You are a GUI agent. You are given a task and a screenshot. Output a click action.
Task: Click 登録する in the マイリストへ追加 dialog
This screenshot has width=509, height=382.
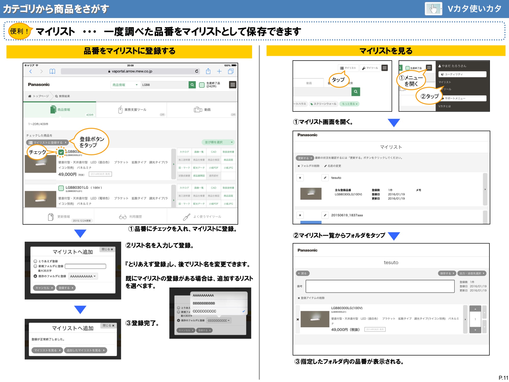(66, 288)
